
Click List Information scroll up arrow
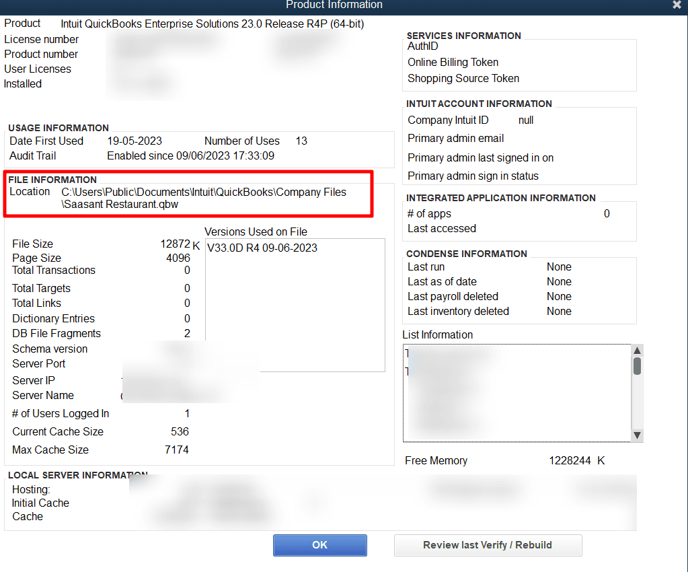[x=637, y=350]
